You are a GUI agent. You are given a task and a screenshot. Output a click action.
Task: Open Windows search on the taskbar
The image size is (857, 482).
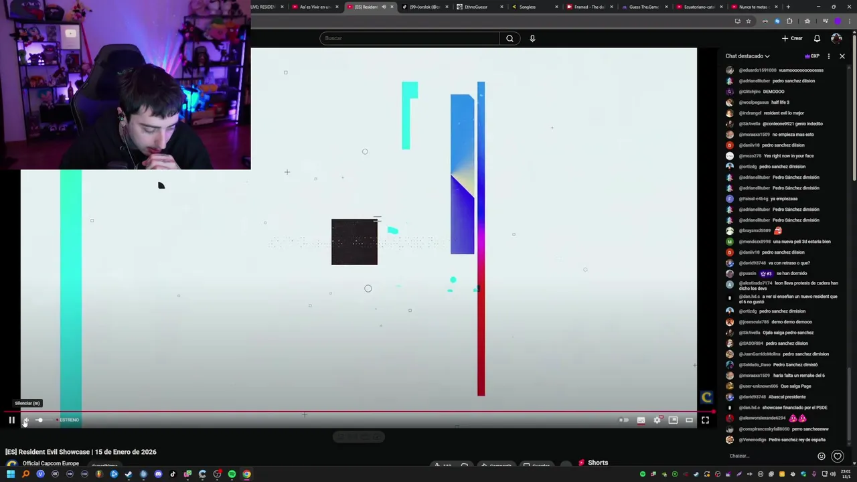(x=25, y=474)
